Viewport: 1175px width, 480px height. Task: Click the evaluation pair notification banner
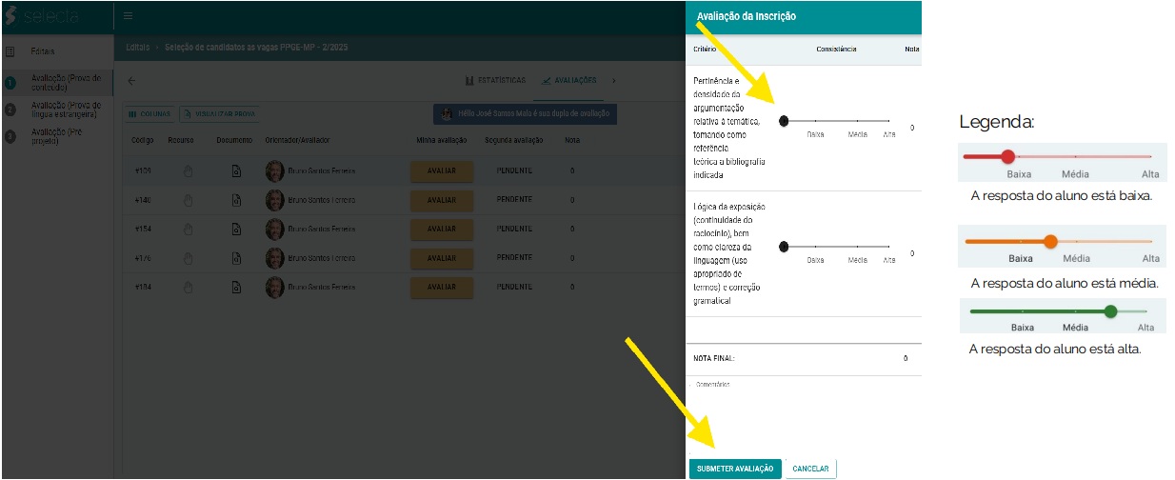(525, 114)
